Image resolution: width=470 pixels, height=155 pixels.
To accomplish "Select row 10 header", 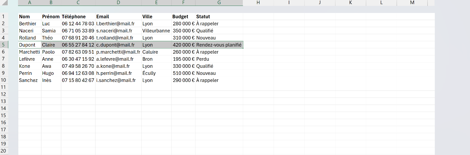I will pyautogui.click(x=4, y=80).
